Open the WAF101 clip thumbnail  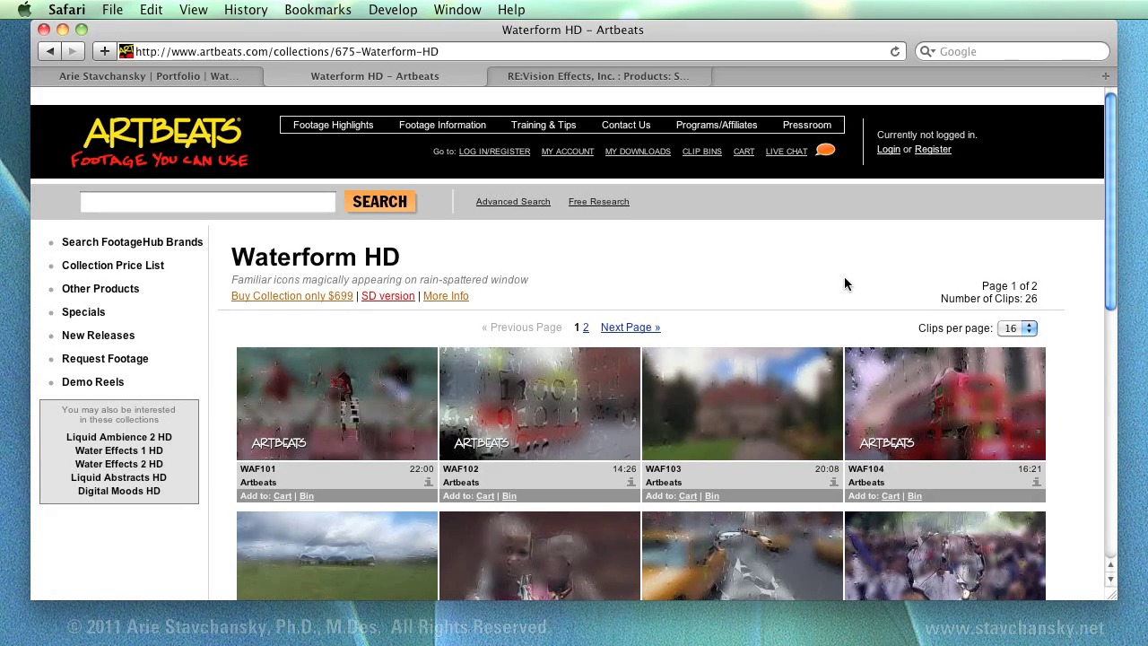[337, 404]
